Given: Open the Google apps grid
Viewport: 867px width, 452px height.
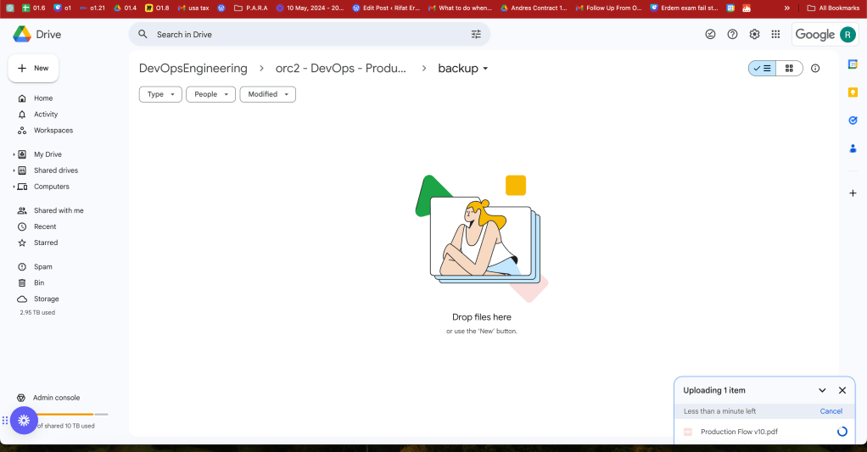Looking at the screenshot, I should (775, 34).
